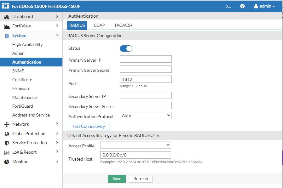Open the Admin menu item
283x188 pixels.
click(18, 53)
